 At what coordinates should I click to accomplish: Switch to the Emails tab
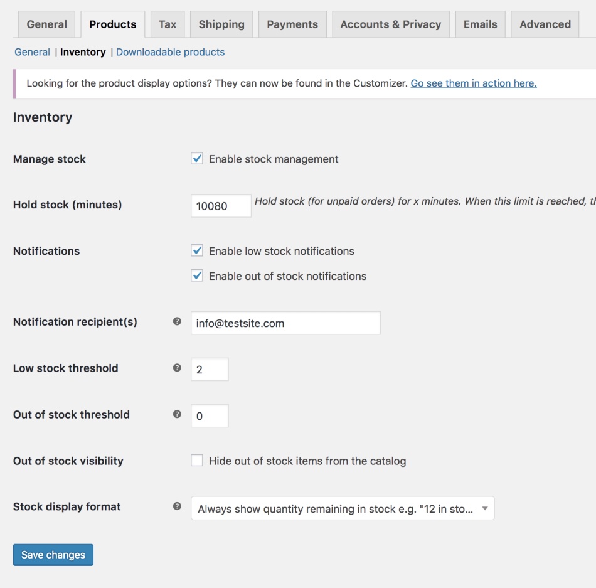(x=480, y=24)
